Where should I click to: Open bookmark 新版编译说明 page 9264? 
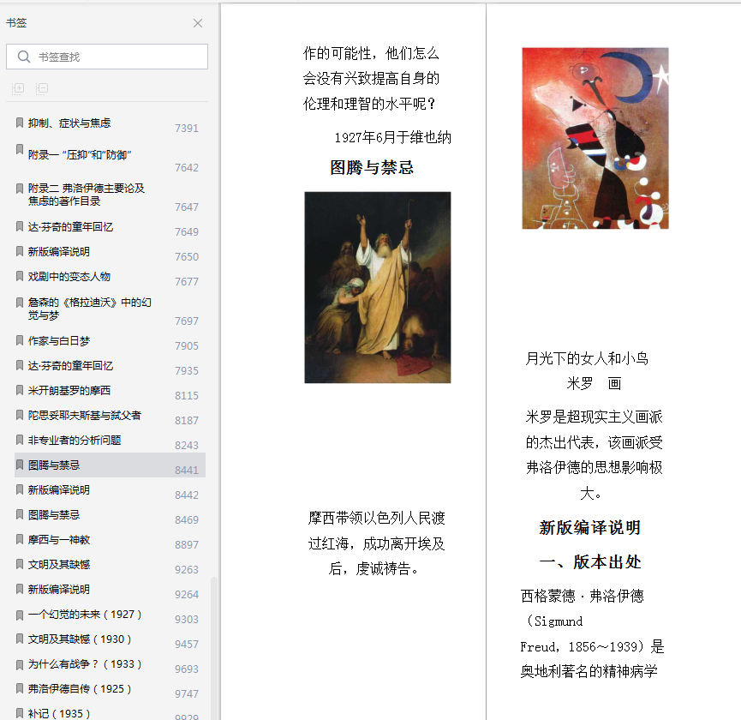pyautogui.click(x=58, y=590)
